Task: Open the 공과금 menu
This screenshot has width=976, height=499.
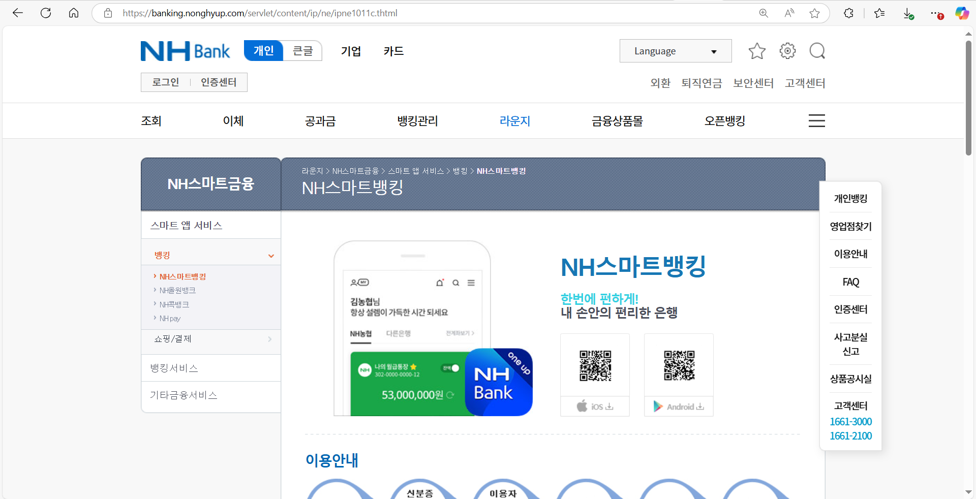Action: point(320,121)
